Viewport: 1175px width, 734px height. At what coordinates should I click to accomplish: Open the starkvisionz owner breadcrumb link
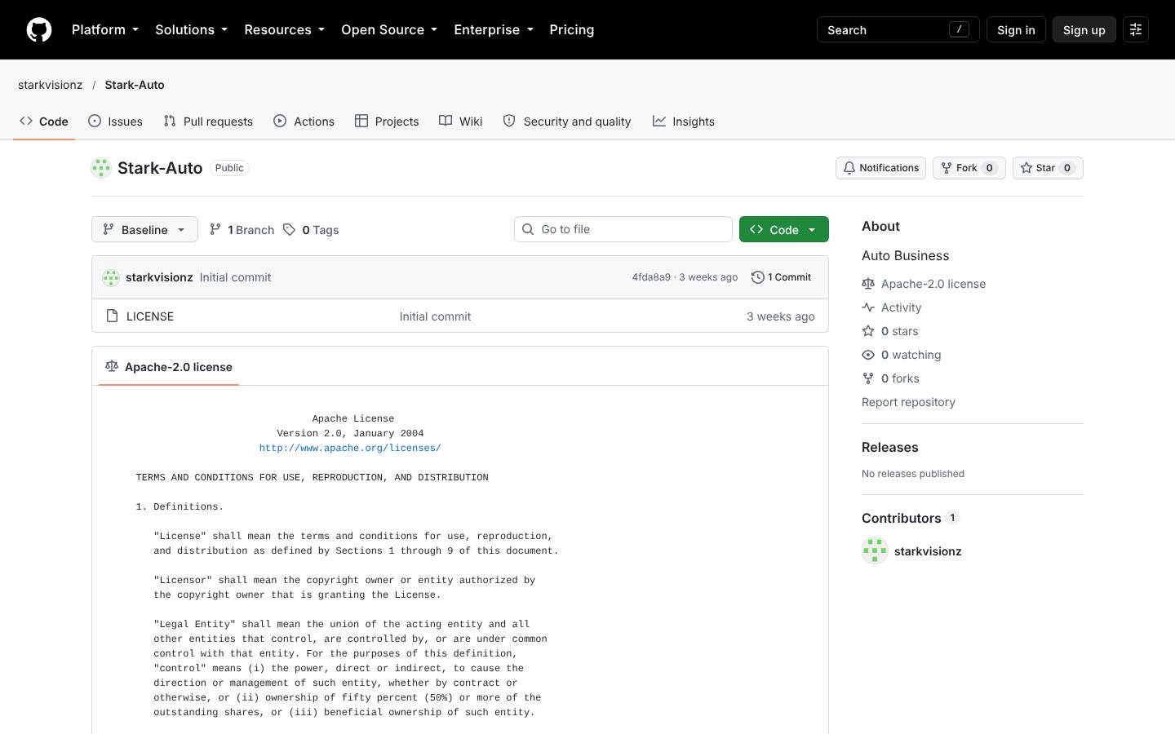[51, 85]
